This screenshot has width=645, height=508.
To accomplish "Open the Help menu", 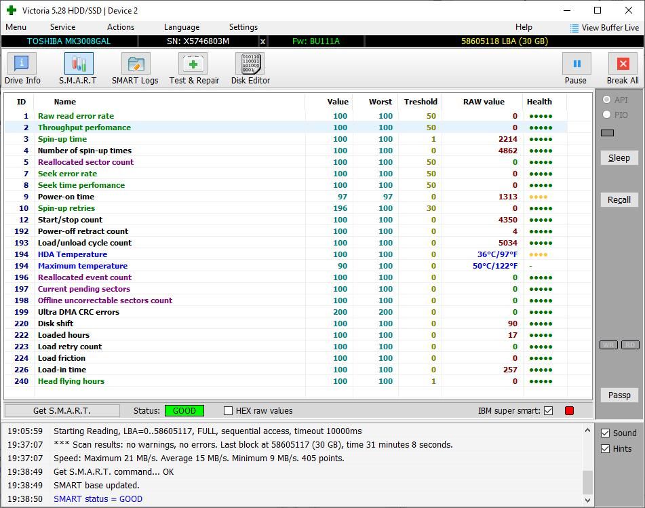I will tap(524, 27).
